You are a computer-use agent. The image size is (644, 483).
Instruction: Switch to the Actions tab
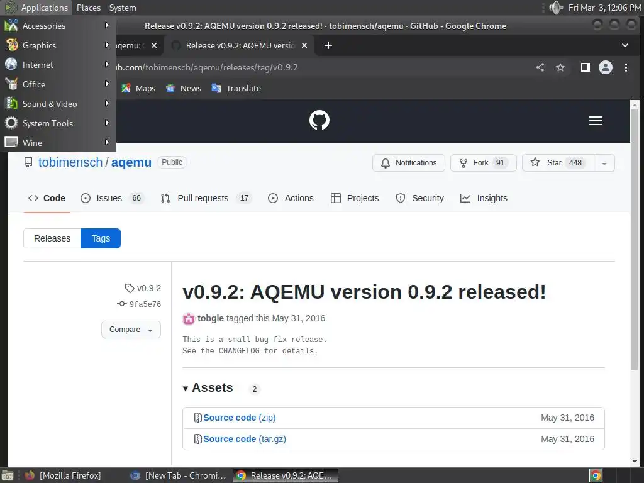[291, 198]
